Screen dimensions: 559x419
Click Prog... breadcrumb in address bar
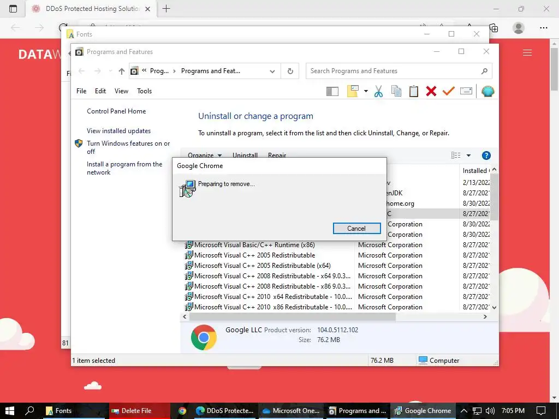pyautogui.click(x=159, y=71)
